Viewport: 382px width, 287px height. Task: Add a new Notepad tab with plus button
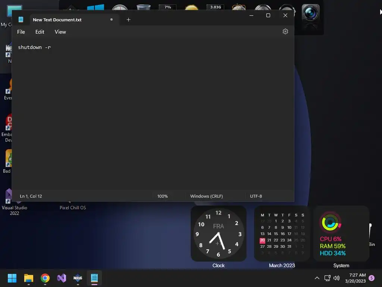[x=128, y=20]
